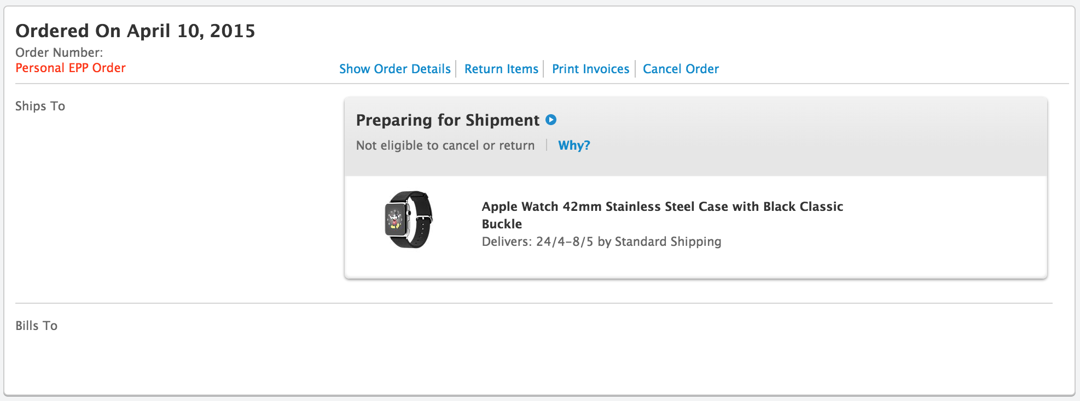This screenshot has height=401, width=1080.
Task: Click the blue arrow beside Preparing for Shipment
Action: coord(551,120)
